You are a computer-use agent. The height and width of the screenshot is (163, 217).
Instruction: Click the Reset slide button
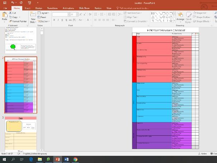pyautogui.click(x=42, y=17)
